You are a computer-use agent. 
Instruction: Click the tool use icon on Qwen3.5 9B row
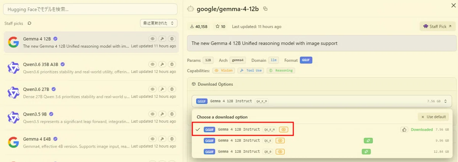tap(162, 114)
